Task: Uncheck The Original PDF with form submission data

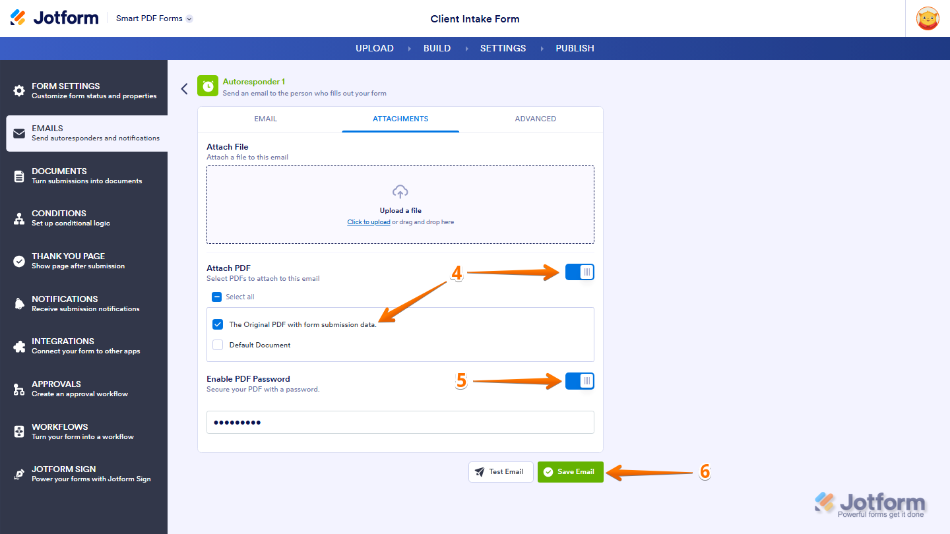Action: [218, 324]
